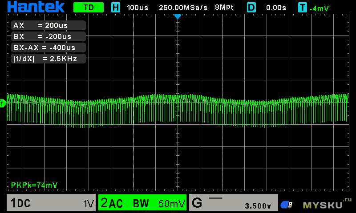Open the G generator 3.500v panel
This screenshot has width=356, height=213.
[x=233, y=202]
